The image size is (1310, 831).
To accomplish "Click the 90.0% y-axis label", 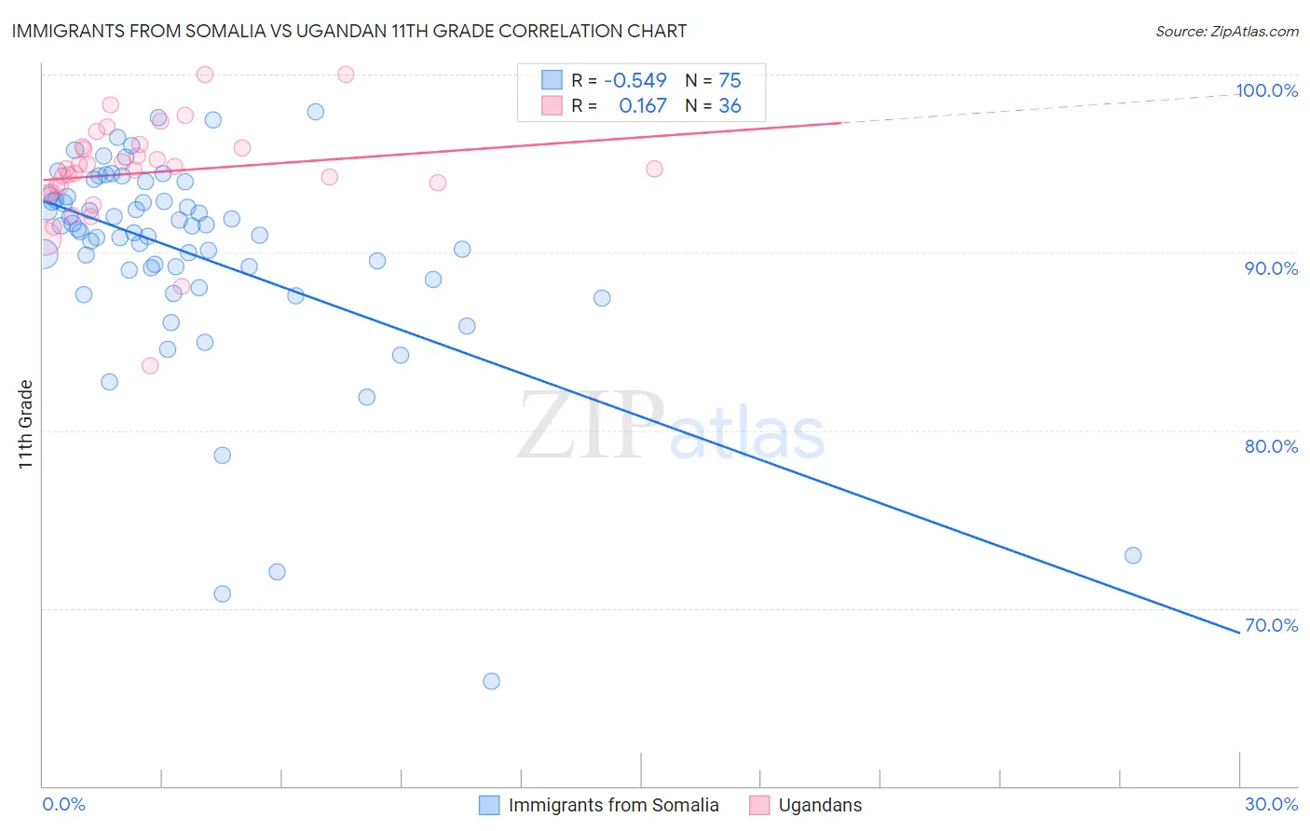I will tap(1272, 268).
